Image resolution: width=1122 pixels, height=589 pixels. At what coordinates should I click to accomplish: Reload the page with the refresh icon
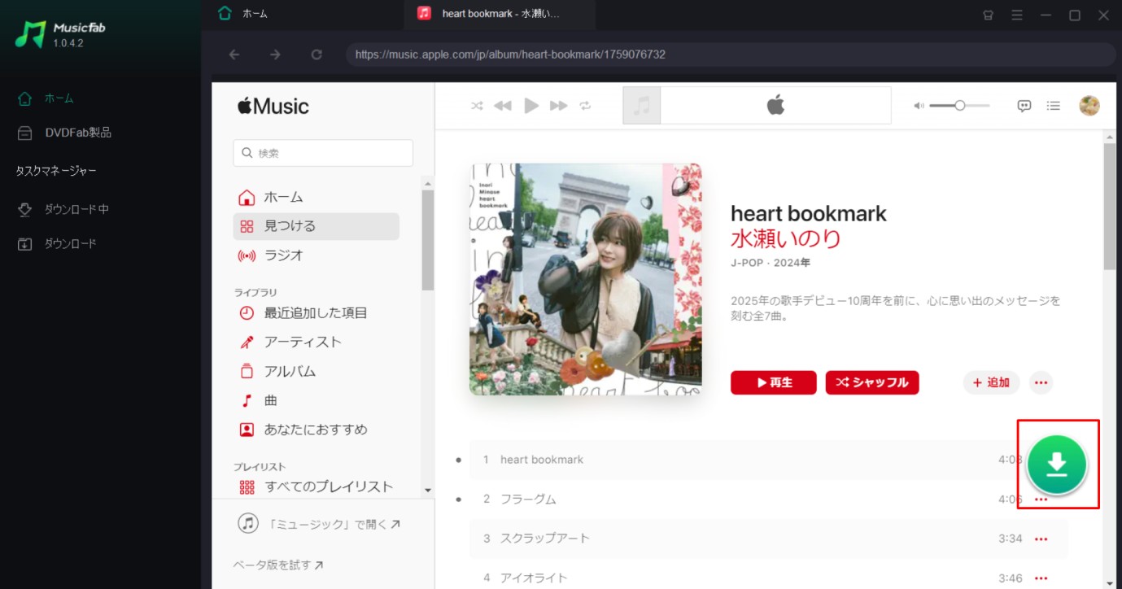(x=317, y=55)
